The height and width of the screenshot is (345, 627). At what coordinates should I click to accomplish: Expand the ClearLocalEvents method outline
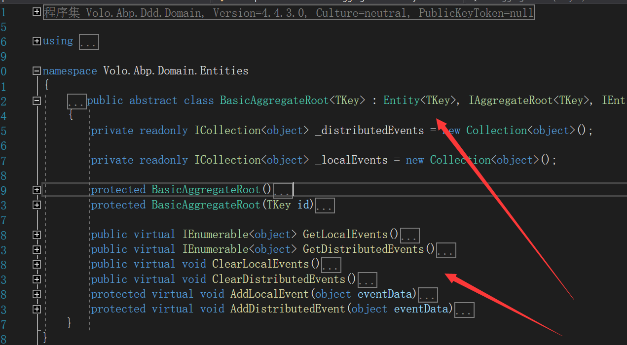(37, 264)
